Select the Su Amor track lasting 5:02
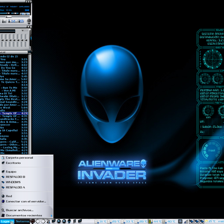The height and width of the screenshot is (224, 224). point(14,79)
